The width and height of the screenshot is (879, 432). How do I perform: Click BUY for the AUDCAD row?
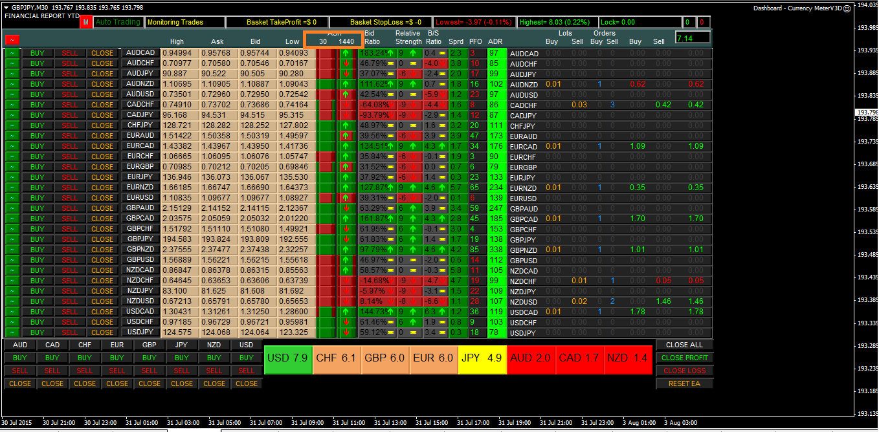(x=38, y=53)
